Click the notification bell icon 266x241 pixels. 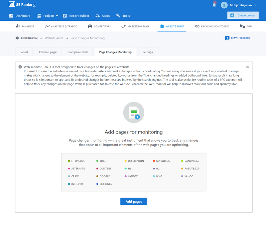pyautogui.click(x=214, y=5)
